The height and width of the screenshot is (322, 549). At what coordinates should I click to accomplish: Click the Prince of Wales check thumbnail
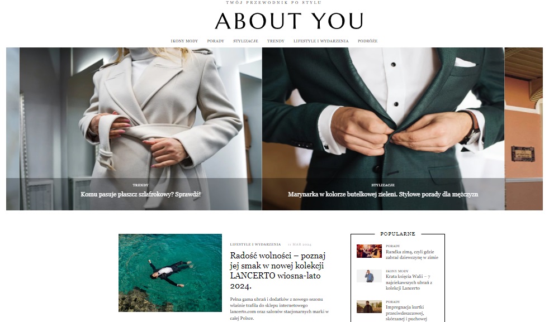(369, 276)
